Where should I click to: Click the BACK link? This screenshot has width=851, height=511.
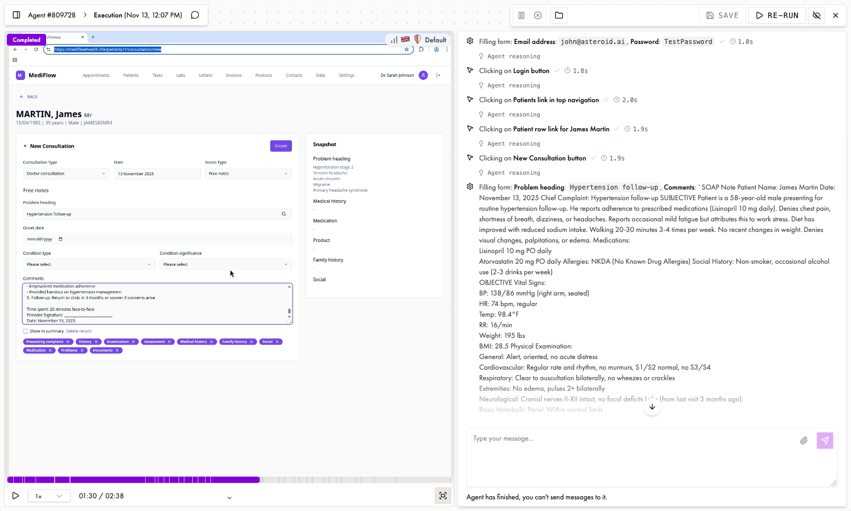(x=29, y=97)
